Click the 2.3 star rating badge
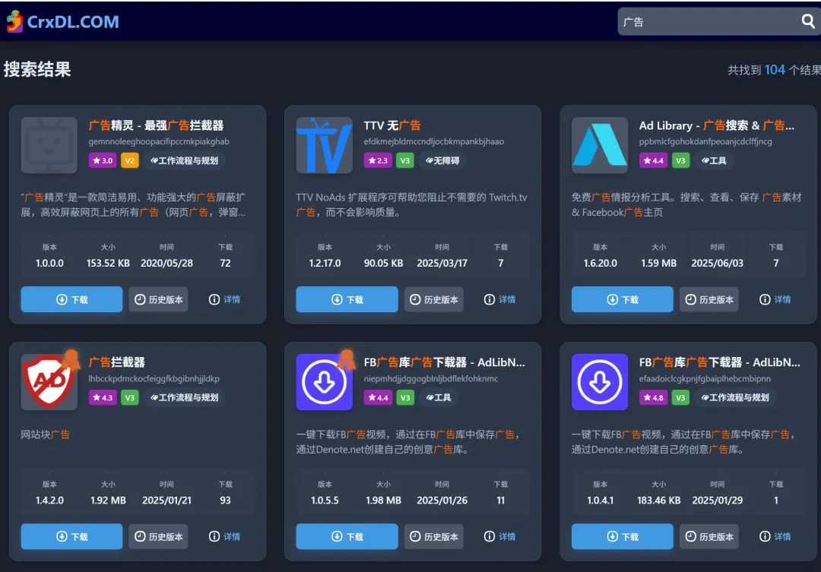 tap(378, 161)
